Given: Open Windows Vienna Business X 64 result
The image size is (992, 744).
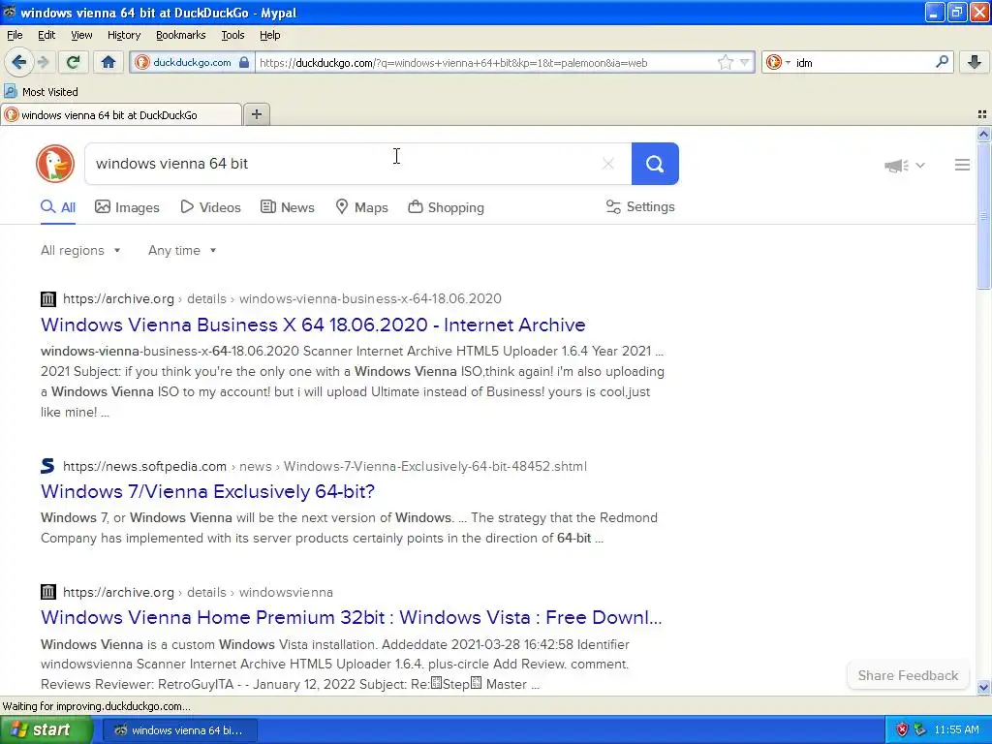Looking at the screenshot, I should [x=313, y=325].
